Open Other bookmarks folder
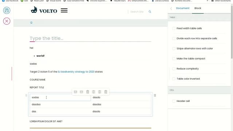The image size is (233, 131). pyautogui.click(x=221, y=1)
